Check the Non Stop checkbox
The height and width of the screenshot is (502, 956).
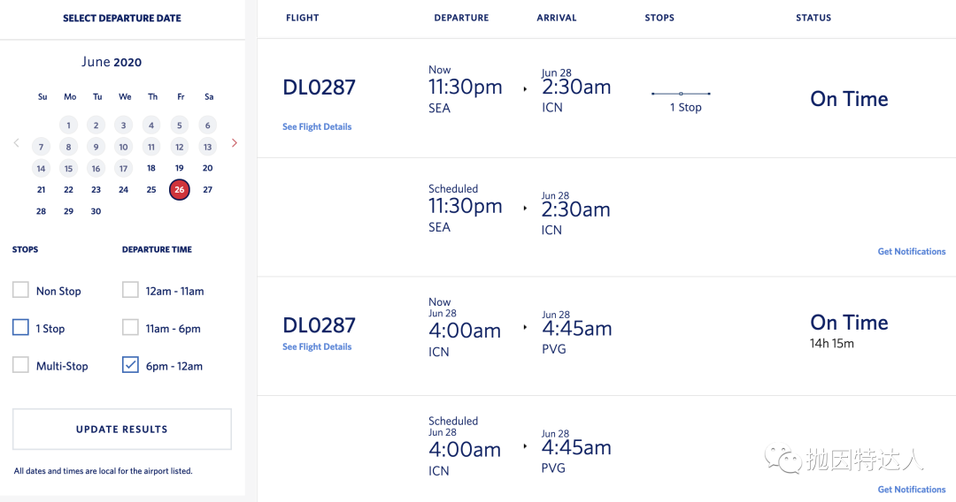coord(20,290)
